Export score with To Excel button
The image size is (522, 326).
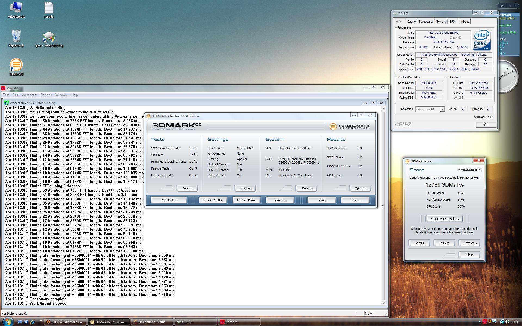(x=445, y=243)
